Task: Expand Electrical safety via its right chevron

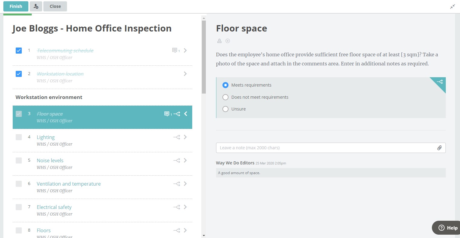Action: pyautogui.click(x=185, y=207)
